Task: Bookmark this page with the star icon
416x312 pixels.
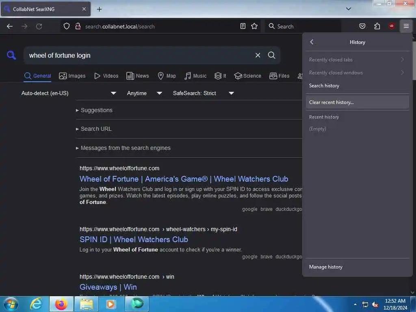Action: click(254, 26)
